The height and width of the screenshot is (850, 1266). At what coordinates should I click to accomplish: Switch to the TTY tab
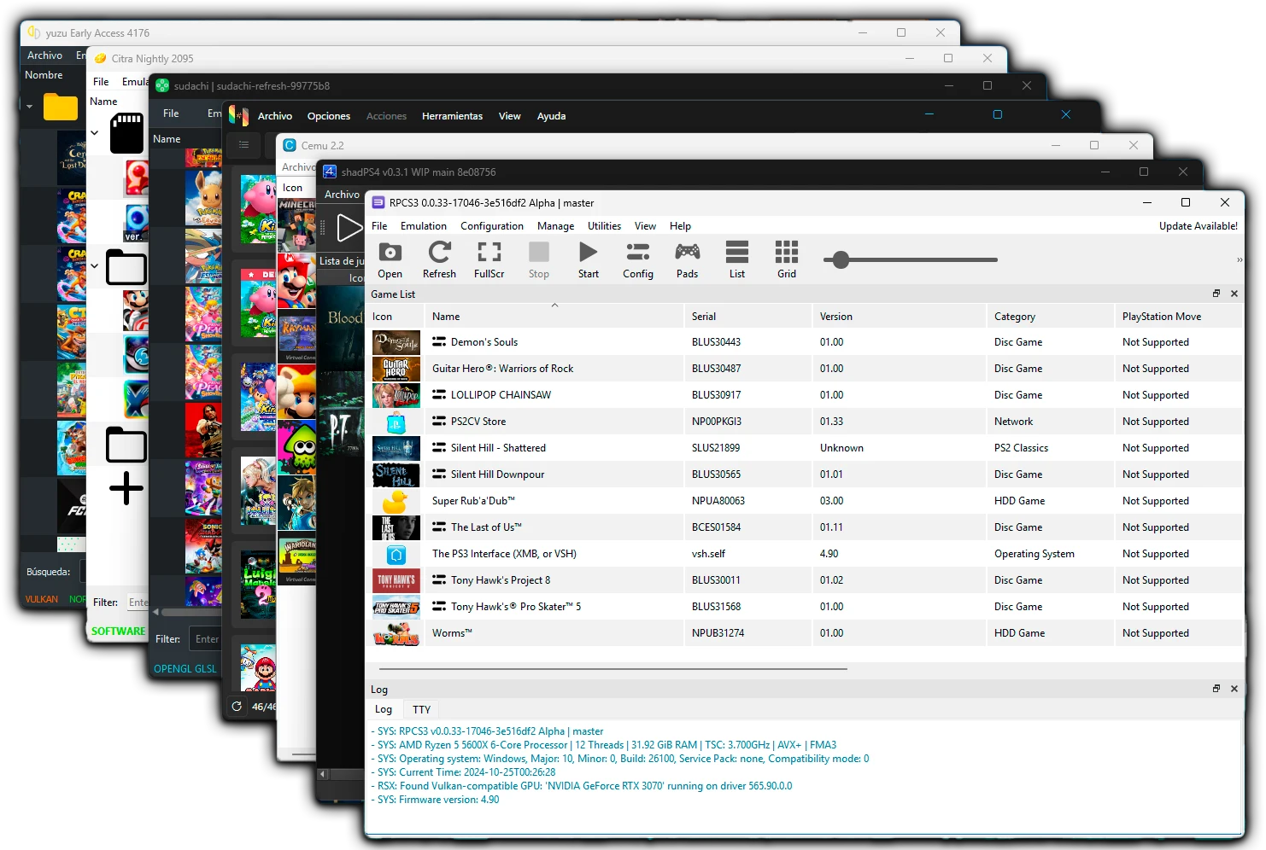(421, 709)
